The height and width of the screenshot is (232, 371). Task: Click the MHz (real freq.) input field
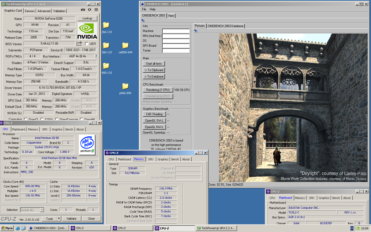(176, 36)
